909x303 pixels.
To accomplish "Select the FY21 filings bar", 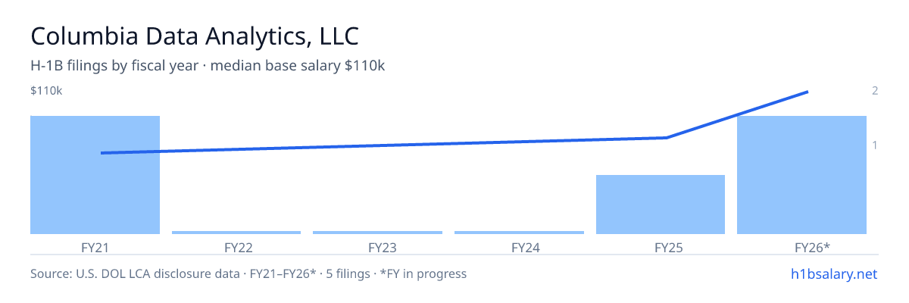I will click(x=95, y=175).
